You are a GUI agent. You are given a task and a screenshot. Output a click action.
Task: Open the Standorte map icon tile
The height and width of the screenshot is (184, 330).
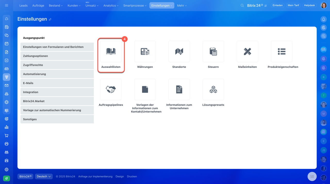(179, 51)
